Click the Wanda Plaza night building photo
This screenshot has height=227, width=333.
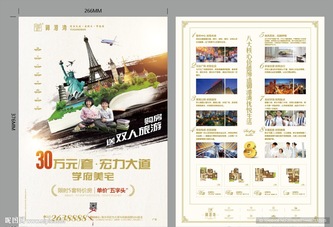(x=216, y=87)
